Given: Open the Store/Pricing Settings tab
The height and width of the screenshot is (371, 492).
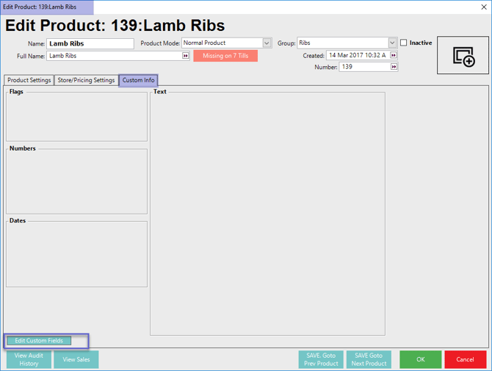Looking at the screenshot, I should [86, 80].
